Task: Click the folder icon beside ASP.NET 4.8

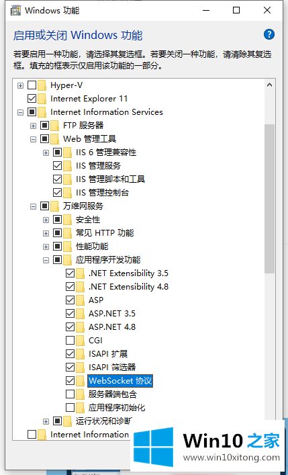Action: [80, 327]
